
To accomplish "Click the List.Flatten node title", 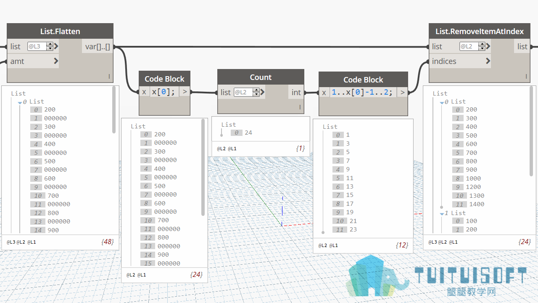I will [x=60, y=31].
